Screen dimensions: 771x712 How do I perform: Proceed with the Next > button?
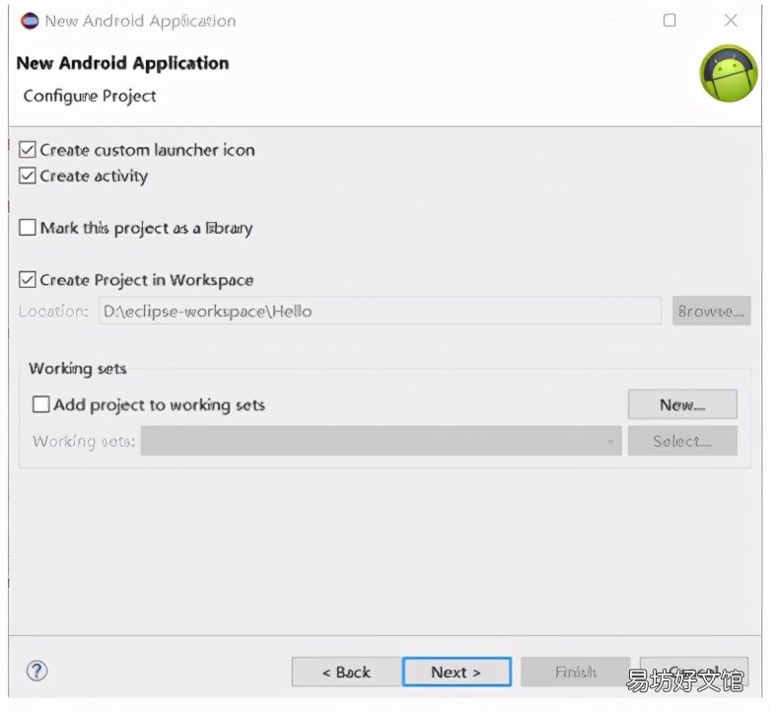[456, 672]
